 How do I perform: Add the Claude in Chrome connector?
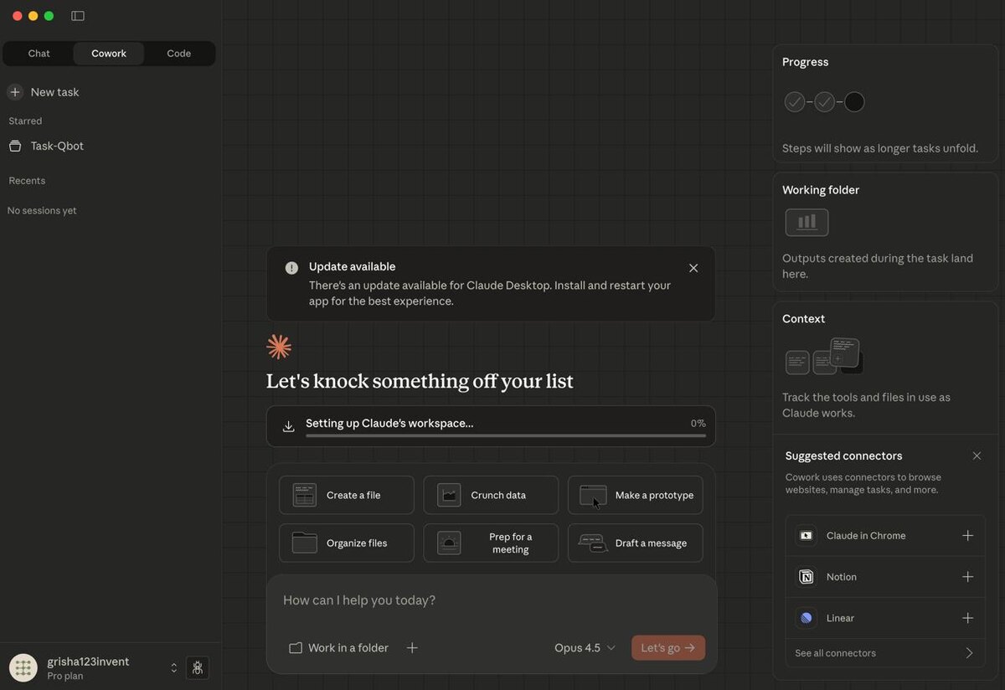(968, 536)
